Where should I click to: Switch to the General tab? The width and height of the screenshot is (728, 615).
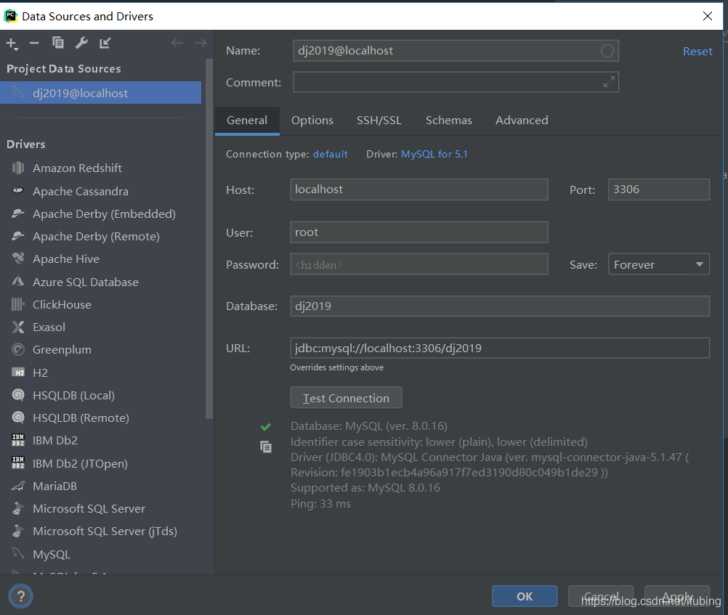[247, 121]
